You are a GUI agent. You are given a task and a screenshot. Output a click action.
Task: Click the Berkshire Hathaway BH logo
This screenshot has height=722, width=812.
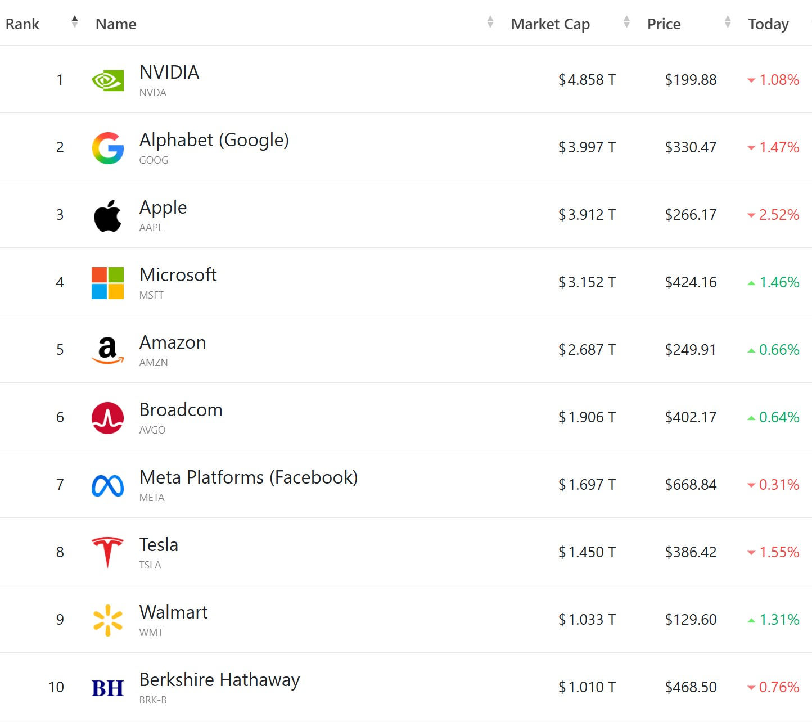(x=107, y=688)
